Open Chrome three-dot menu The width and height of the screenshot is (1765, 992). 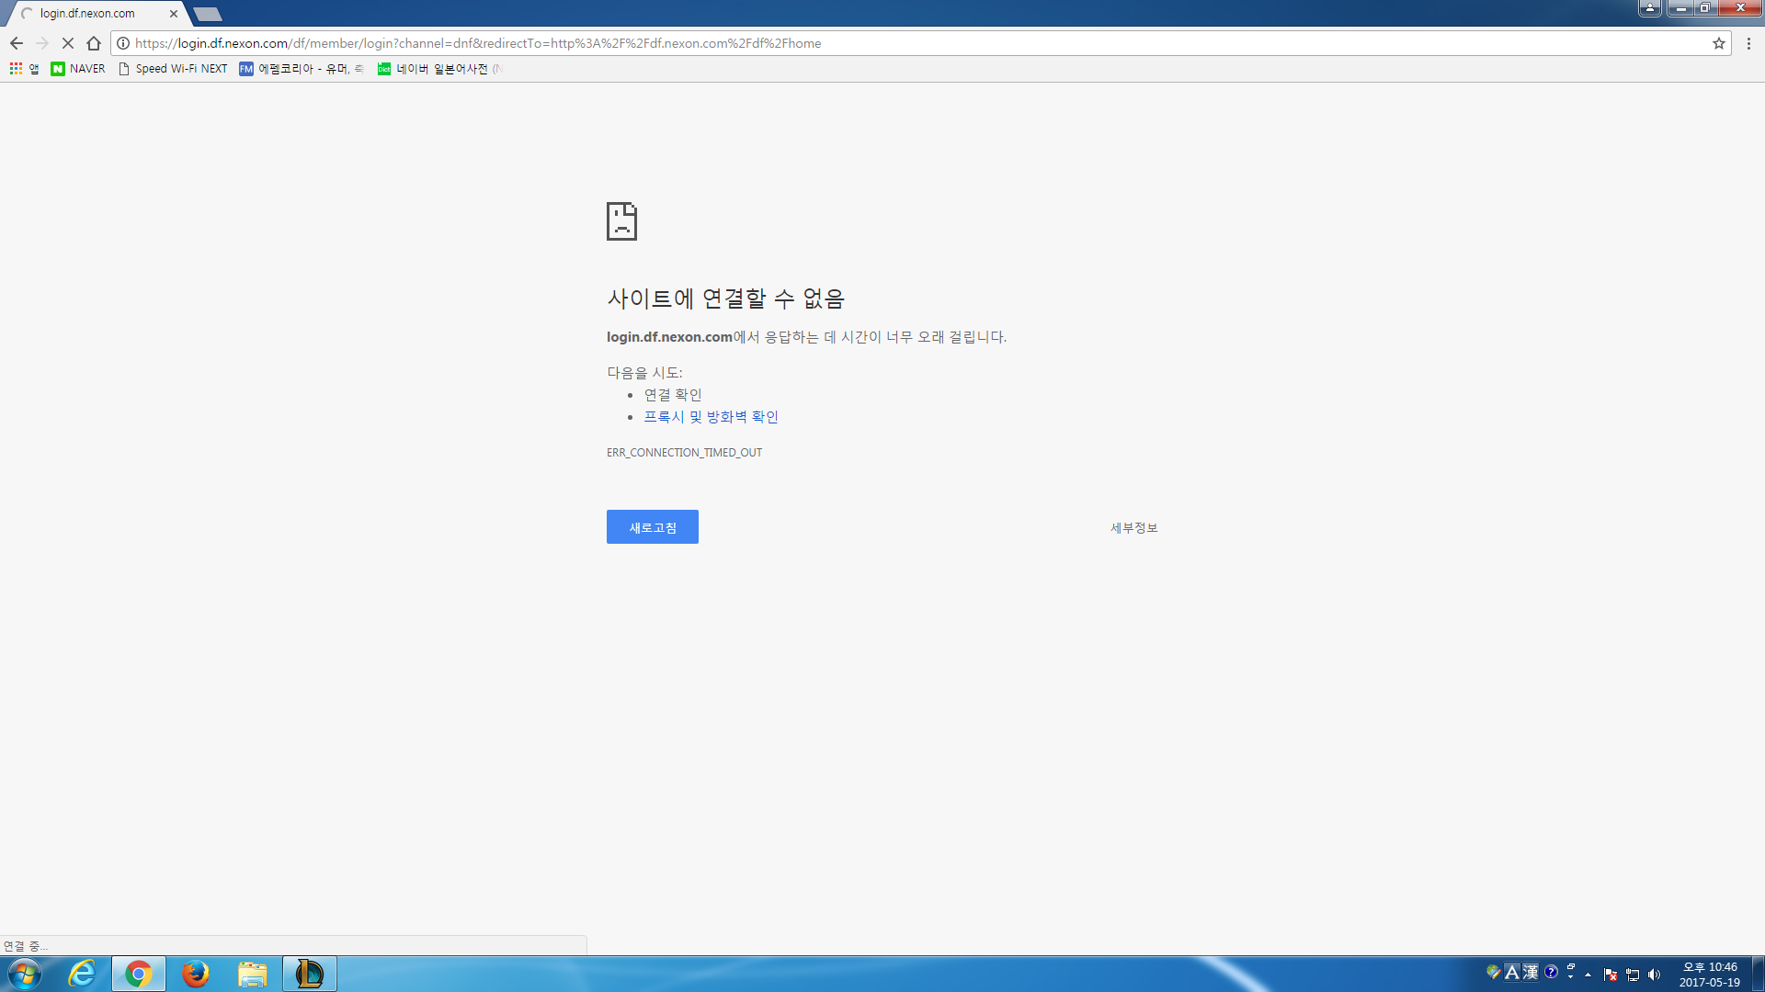tap(1748, 43)
